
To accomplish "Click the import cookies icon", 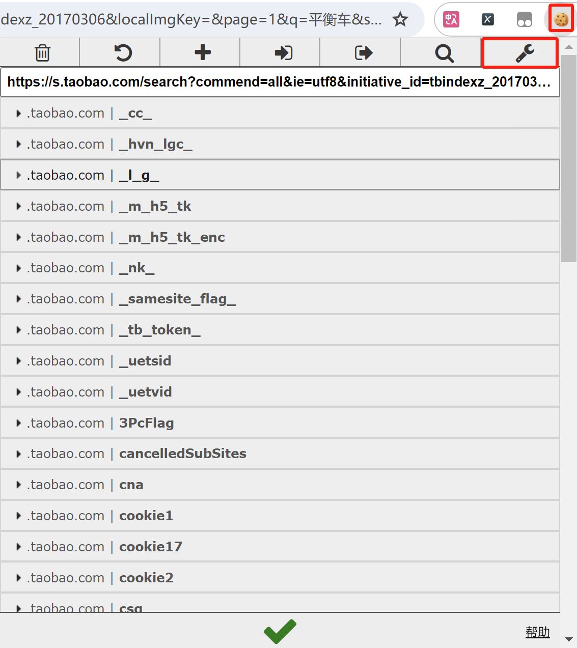I will coord(283,52).
